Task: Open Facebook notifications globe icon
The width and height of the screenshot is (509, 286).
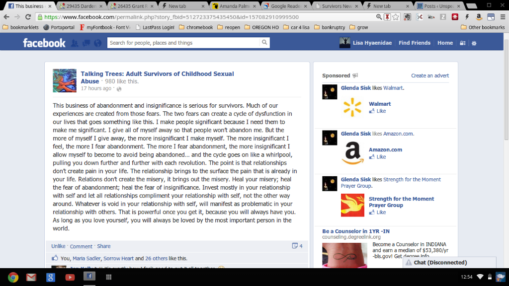Action: tap(98, 43)
